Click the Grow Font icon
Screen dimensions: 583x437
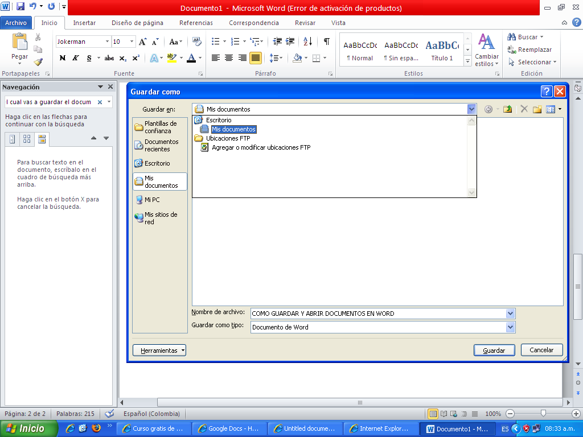pos(143,42)
